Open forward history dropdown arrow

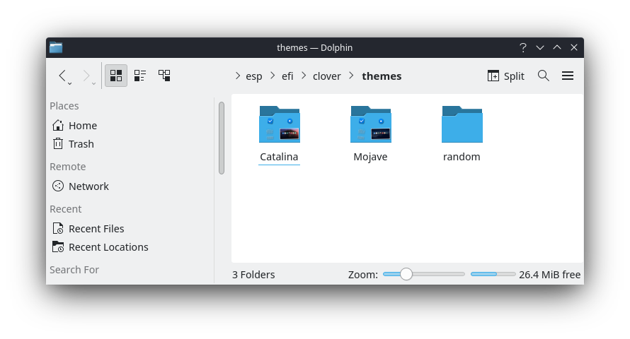[93, 83]
